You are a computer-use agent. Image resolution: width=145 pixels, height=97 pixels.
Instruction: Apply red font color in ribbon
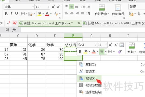[x=47, y=14]
